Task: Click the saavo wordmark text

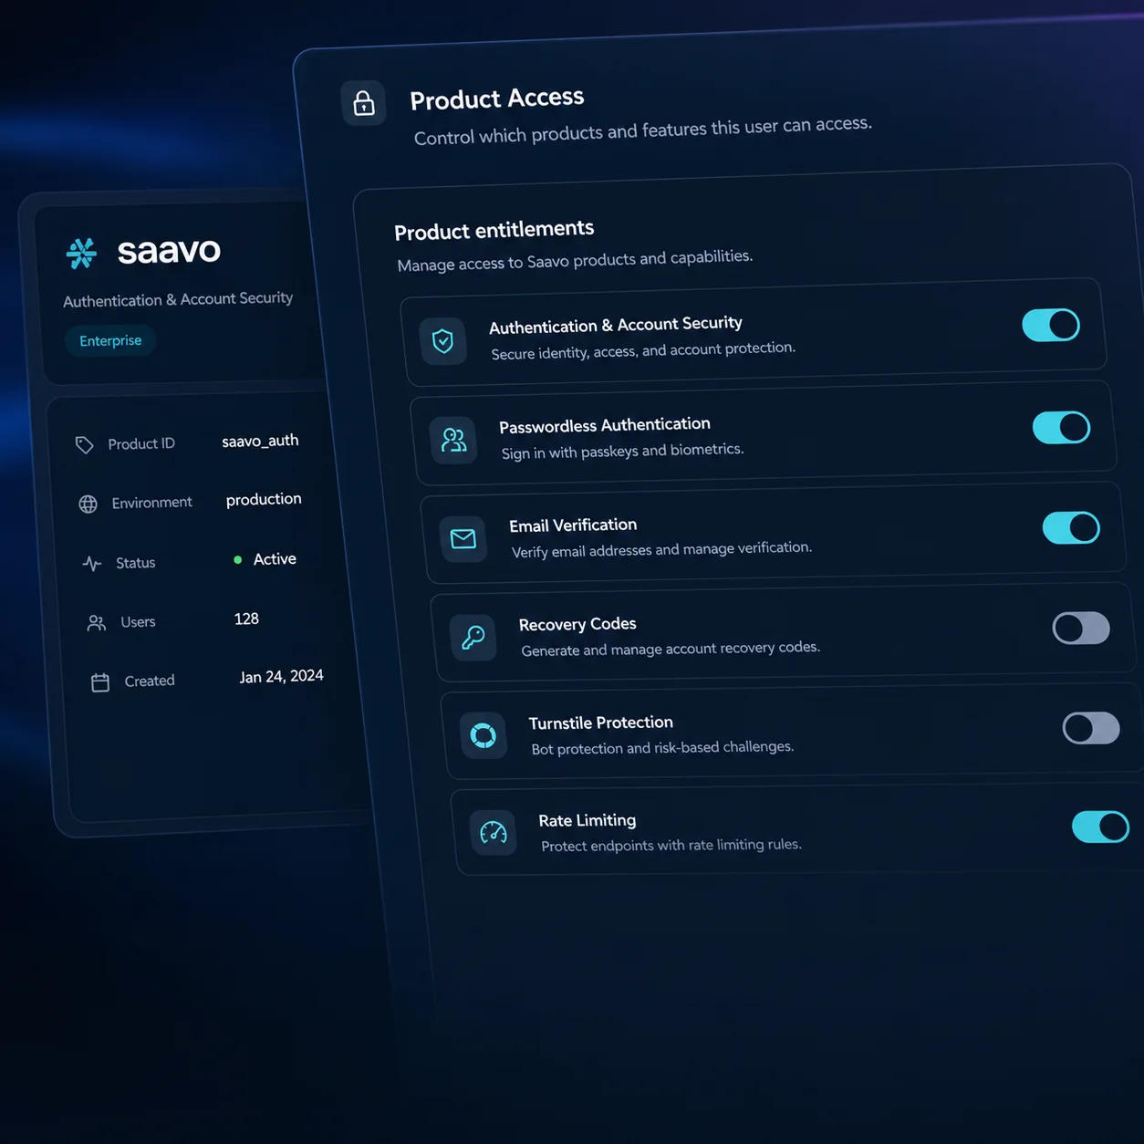Action: tap(169, 250)
